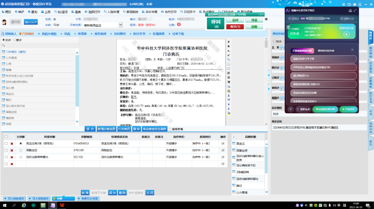Open the 草药 tab
This screenshot has width=374, height=209.
[x=67, y=34]
